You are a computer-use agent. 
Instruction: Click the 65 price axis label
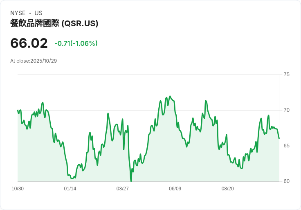(x=286, y=146)
